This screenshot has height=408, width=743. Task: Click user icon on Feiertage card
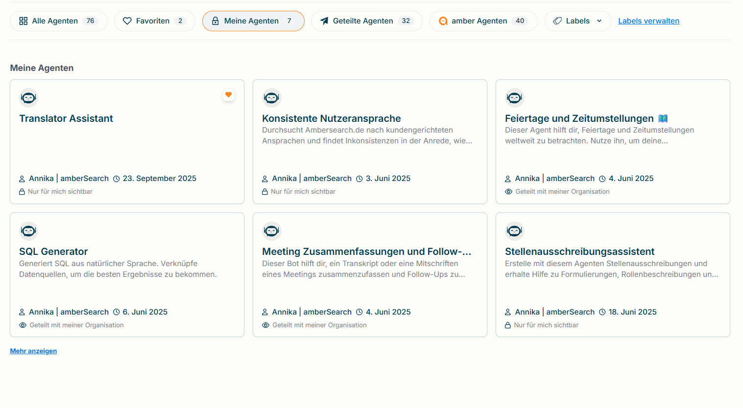coord(508,179)
